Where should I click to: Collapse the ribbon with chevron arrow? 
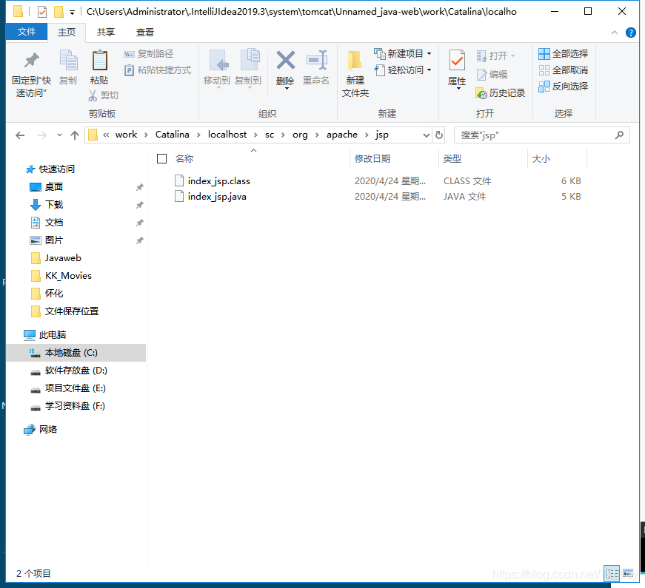(614, 33)
